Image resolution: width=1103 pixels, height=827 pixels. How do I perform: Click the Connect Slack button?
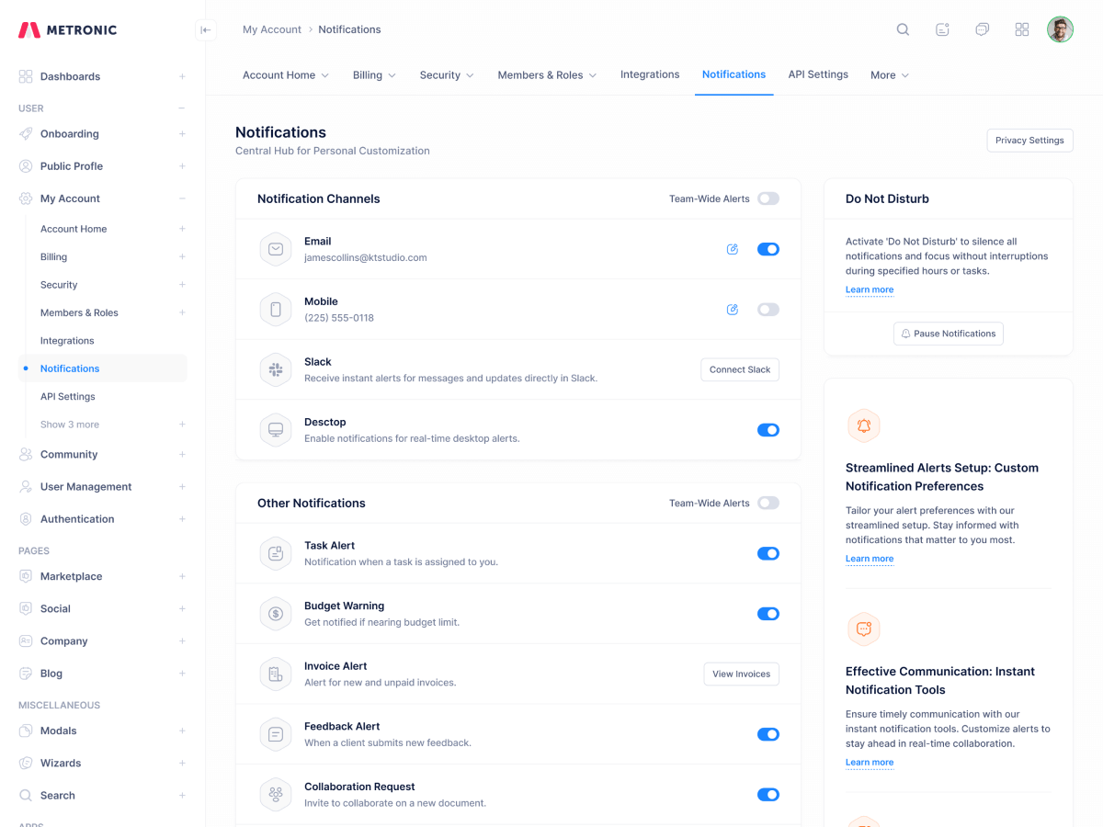point(740,369)
